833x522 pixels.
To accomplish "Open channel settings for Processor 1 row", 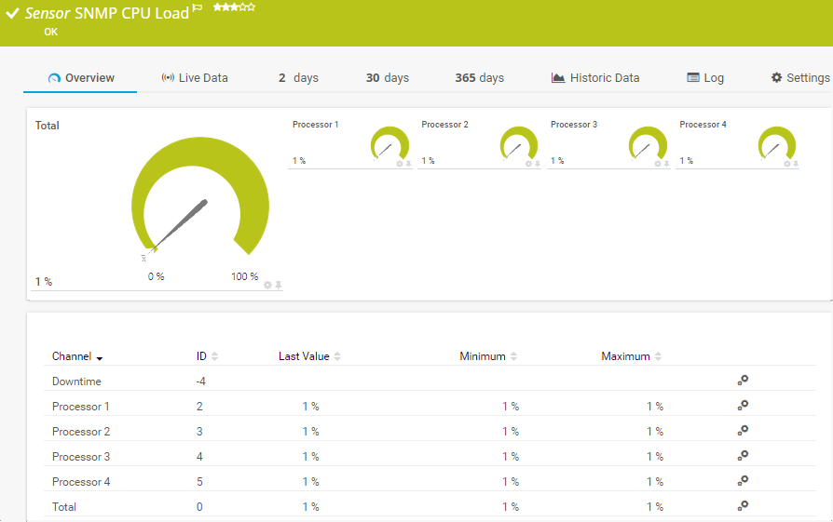I will (743, 406).
